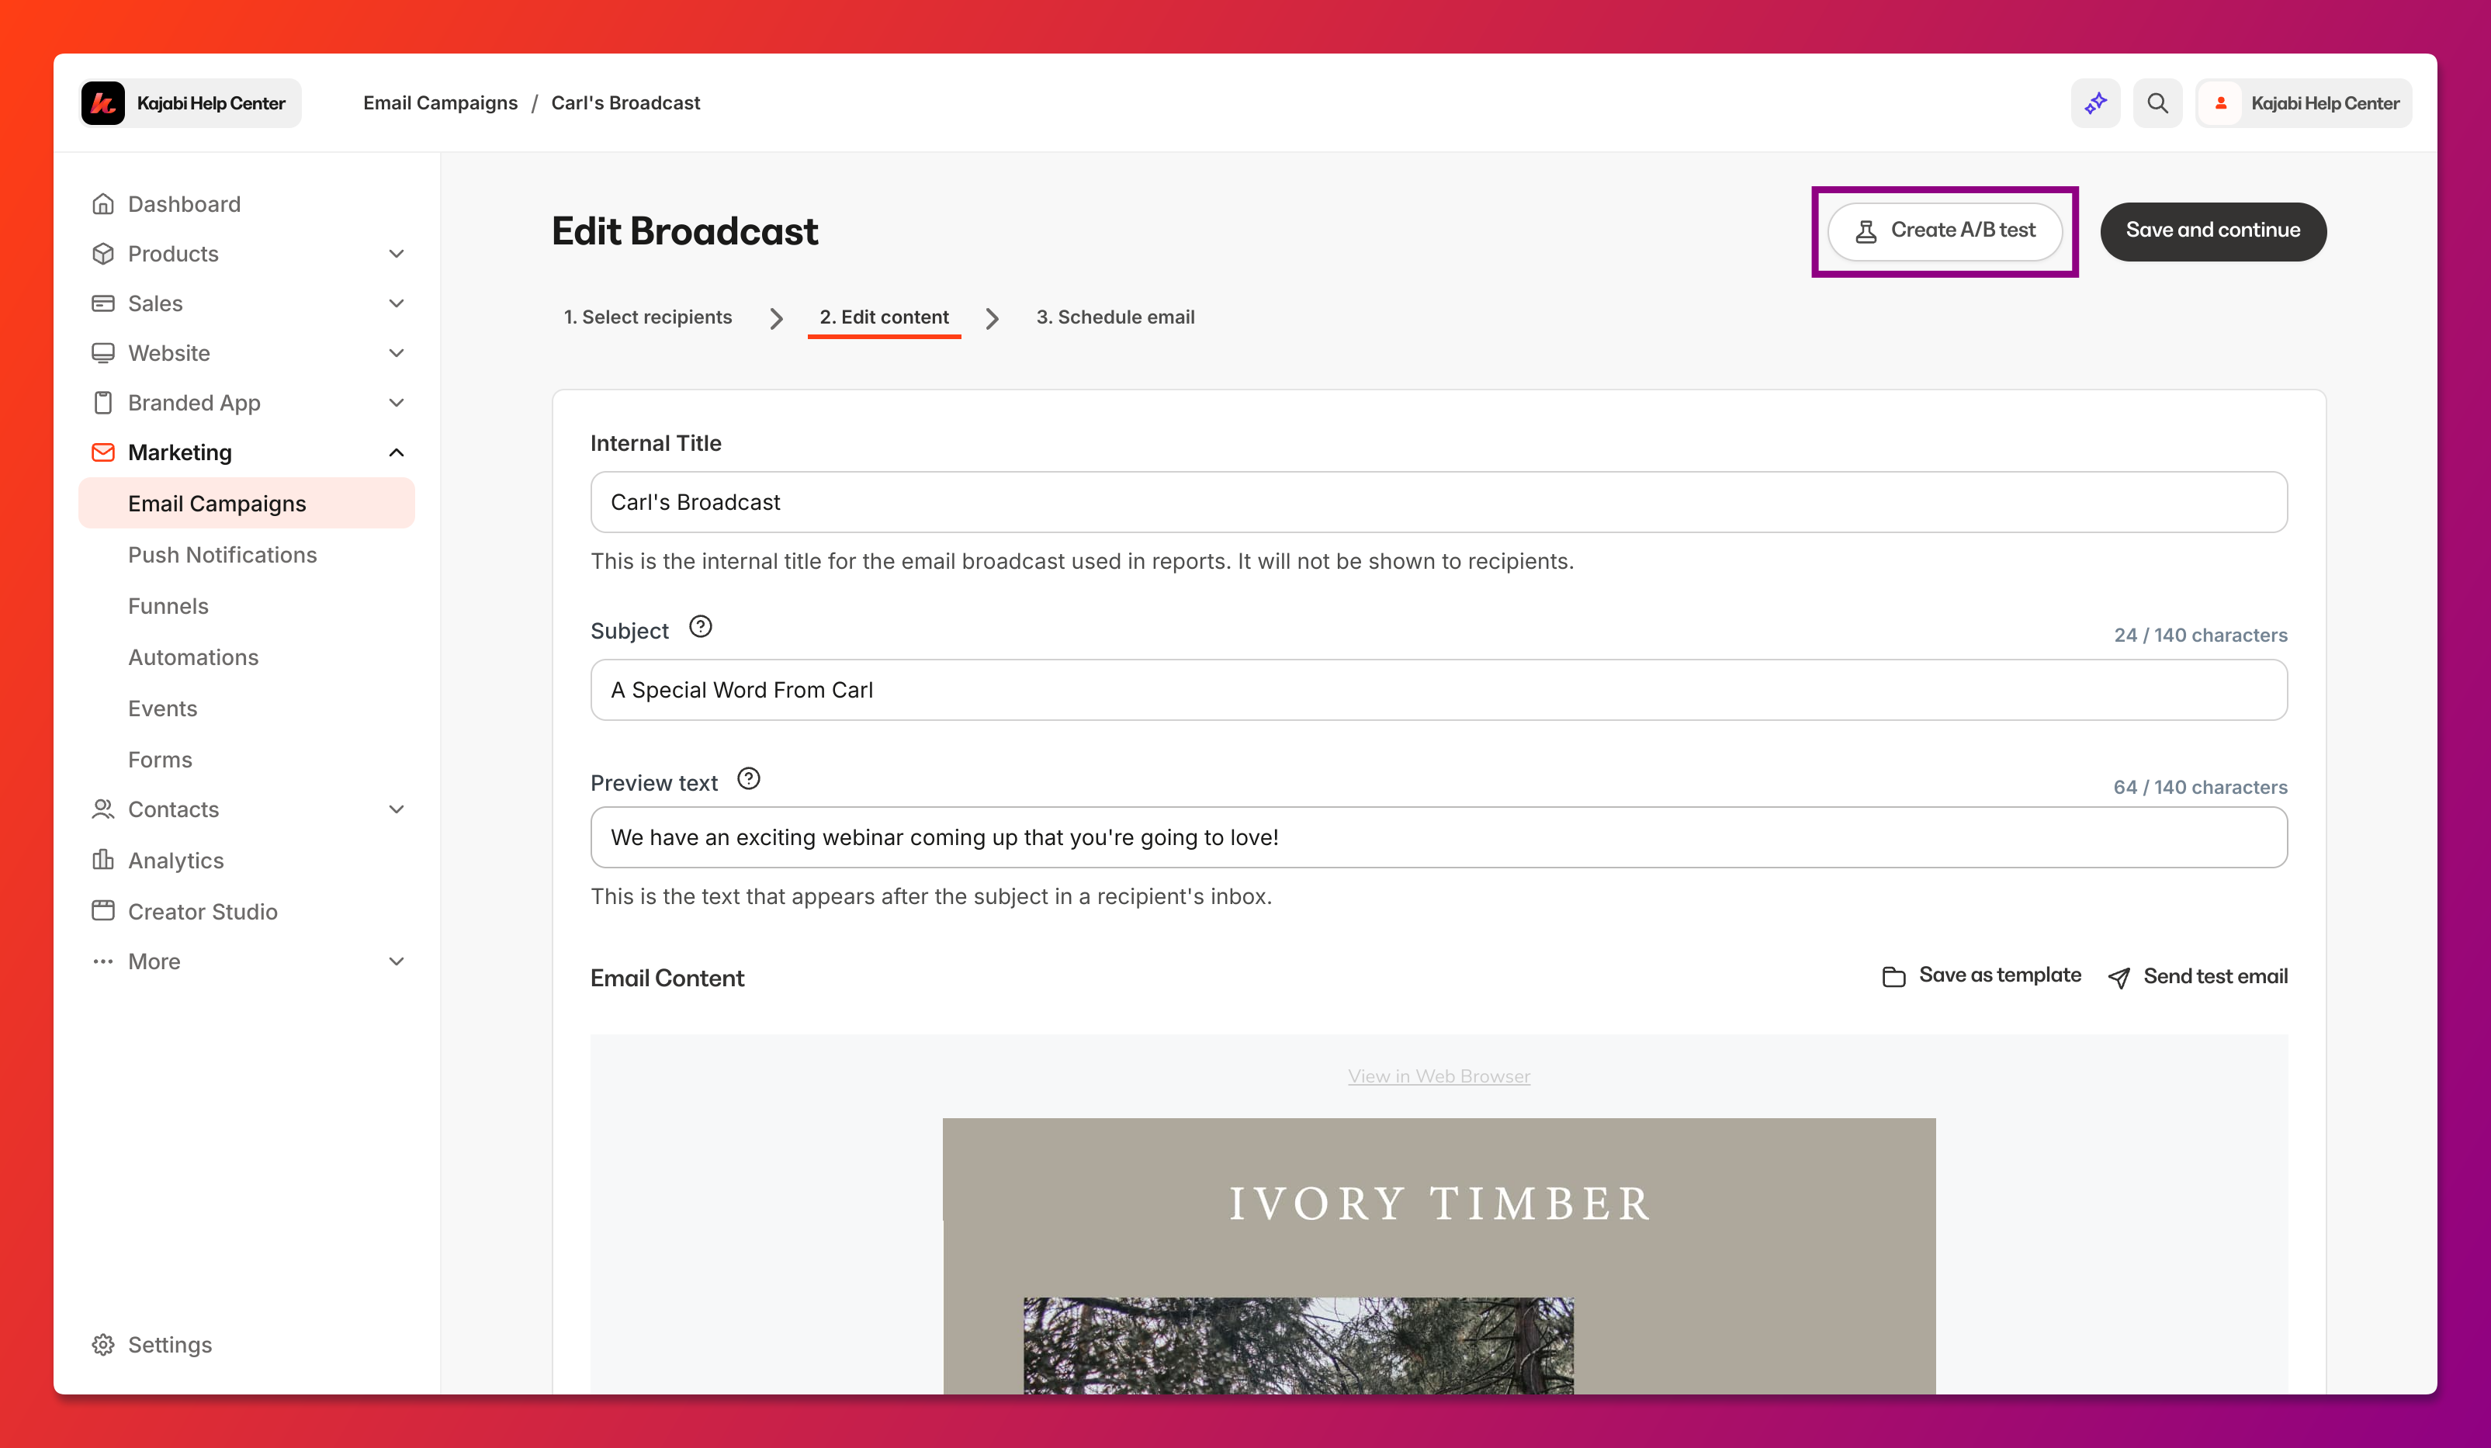Click the Contacts people icon

(102, 809)
